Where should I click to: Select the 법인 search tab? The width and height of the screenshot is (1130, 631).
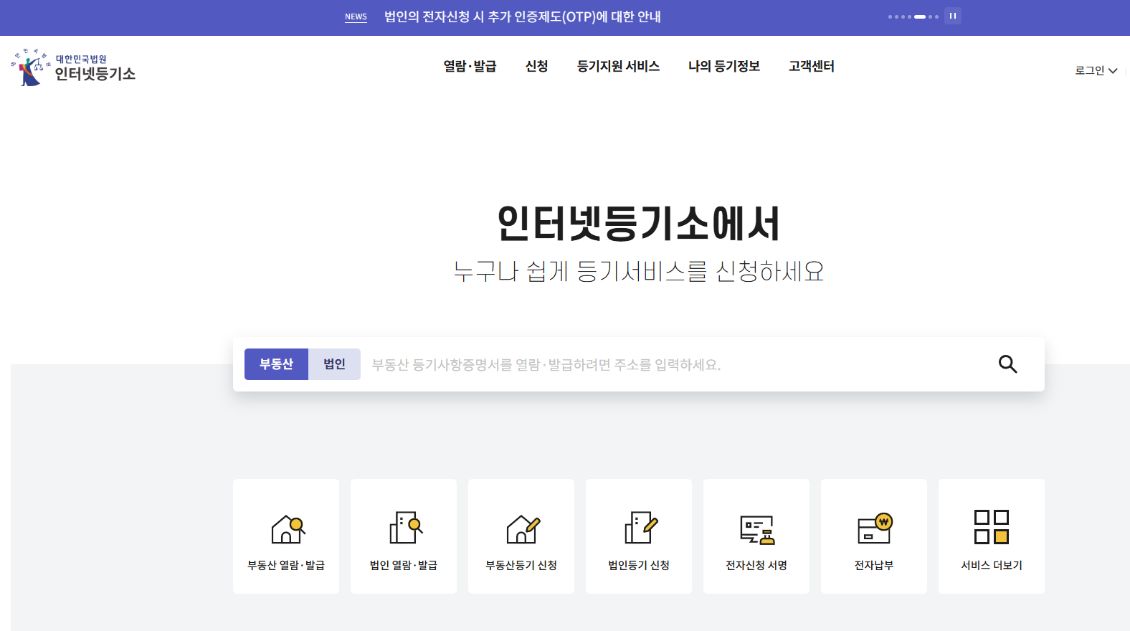point(334,364)
